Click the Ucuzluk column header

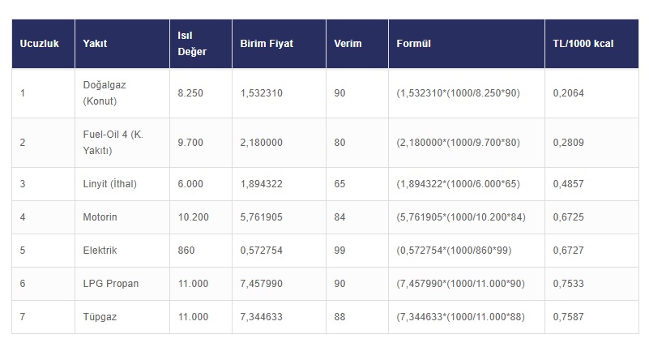tap(40, 43)
